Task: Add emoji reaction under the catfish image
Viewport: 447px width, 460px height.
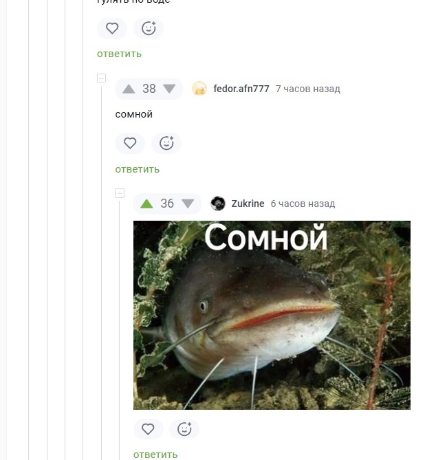Action: [184, 429]
